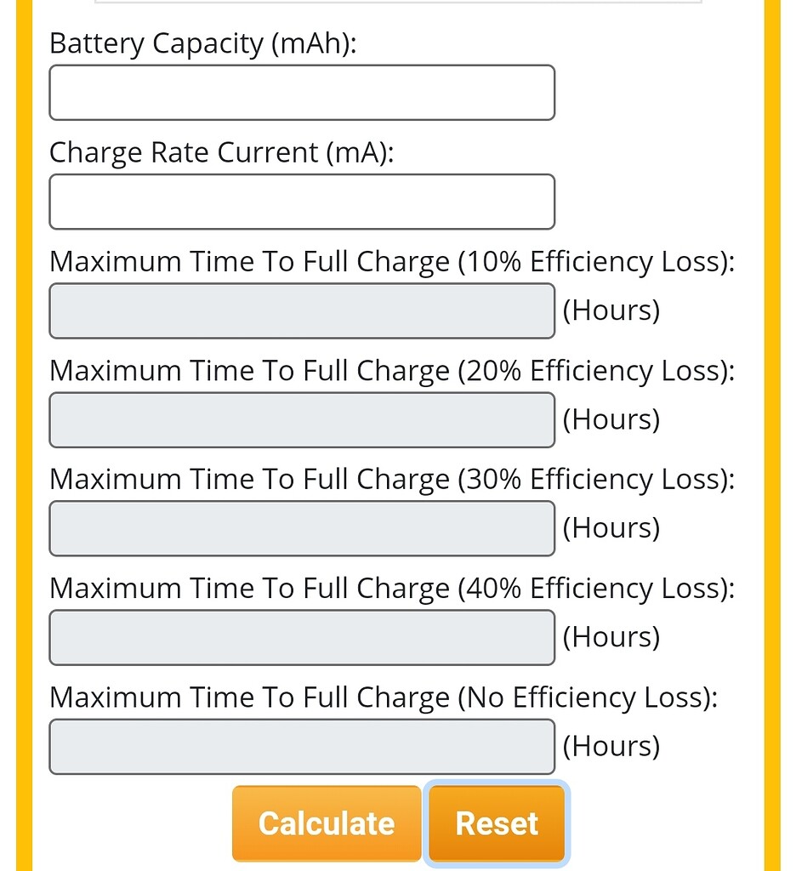Image resolution: width=796 pixels, height=871 pixels.
Task: Select the Charge Rate Current field
Action: pos(302,201)
